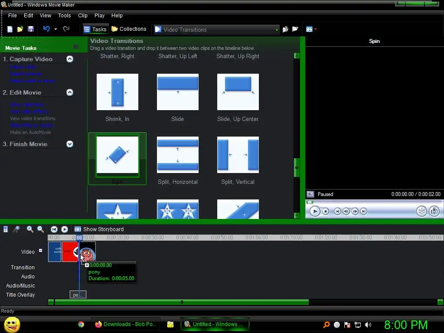This screenshot has width=444, height=333.
Task: Click the New Project icon
Action: 10,29
